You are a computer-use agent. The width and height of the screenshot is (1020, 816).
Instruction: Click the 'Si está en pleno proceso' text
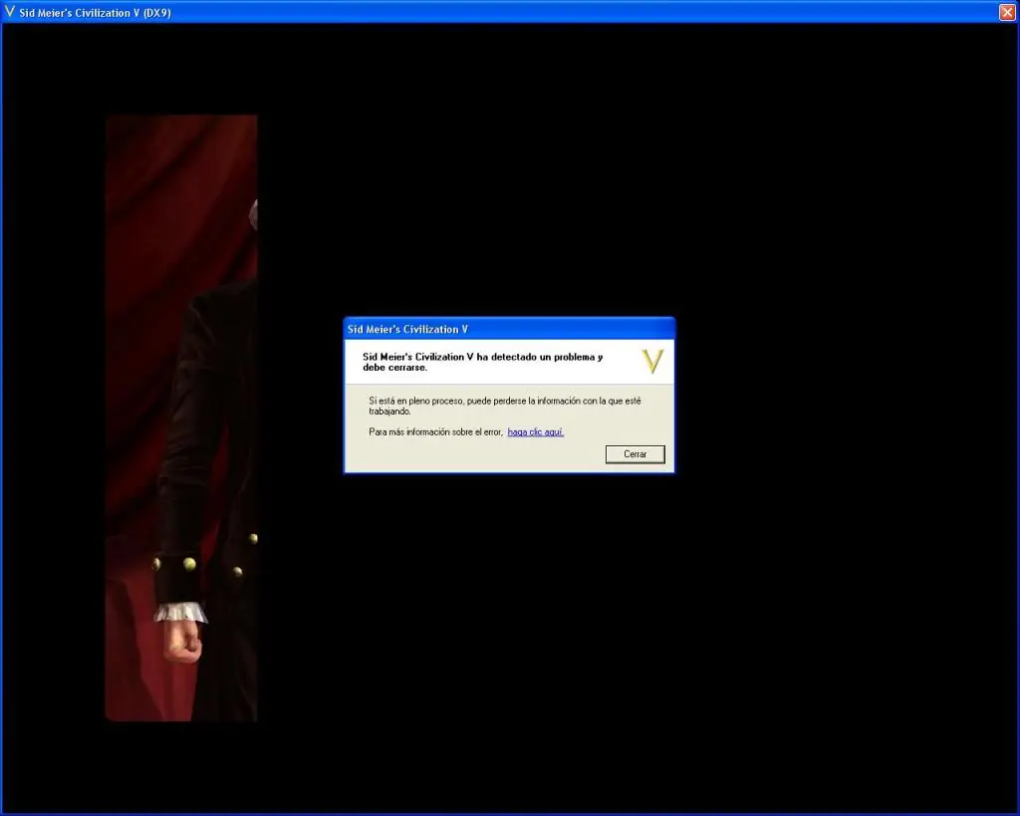505,407
